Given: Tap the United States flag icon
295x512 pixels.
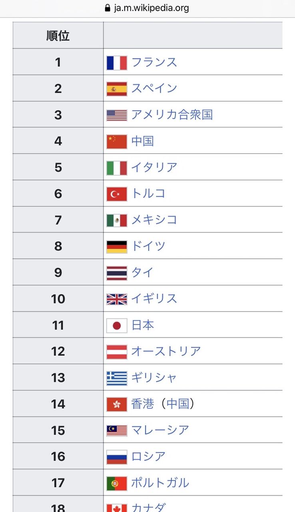Looking at the screenshot, I should (117, 115).
